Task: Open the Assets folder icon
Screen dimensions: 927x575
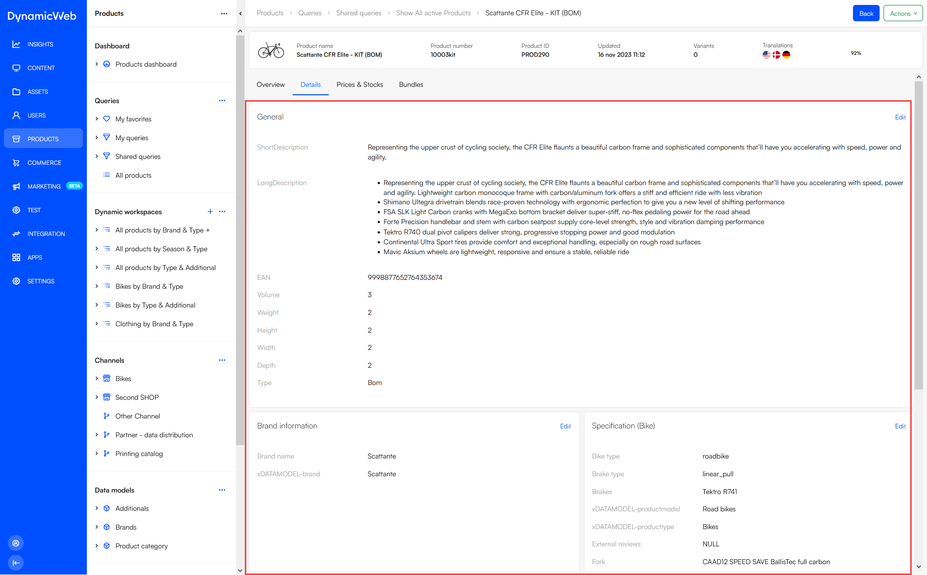Action: [x=16, y=92]
